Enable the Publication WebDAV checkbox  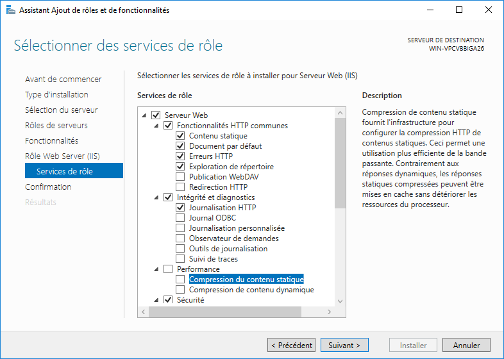tap(180, 177)
